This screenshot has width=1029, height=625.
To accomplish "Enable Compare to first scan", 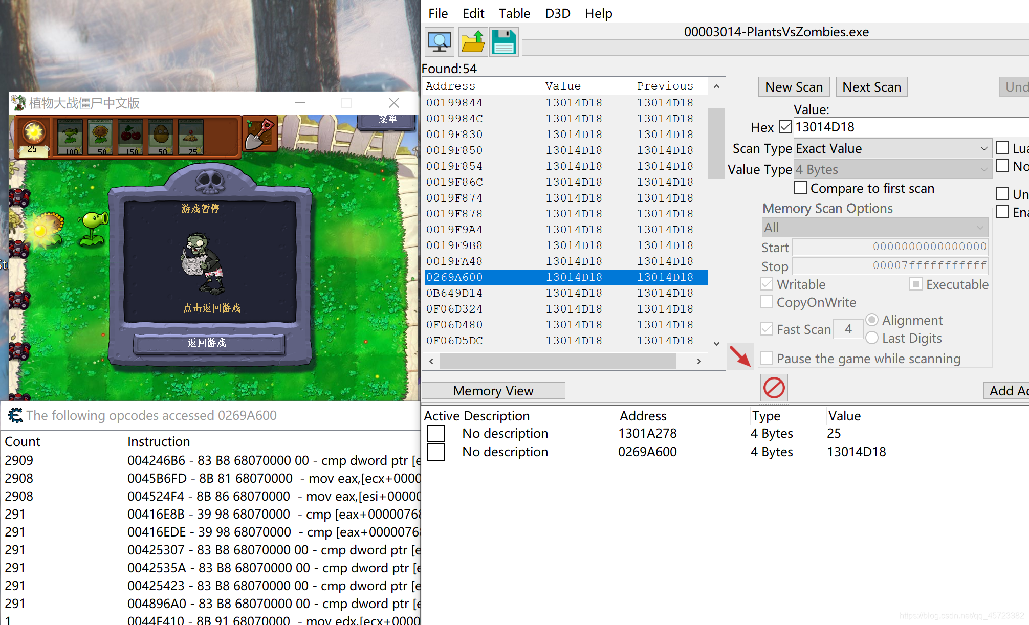I will [x=800, y=188].
